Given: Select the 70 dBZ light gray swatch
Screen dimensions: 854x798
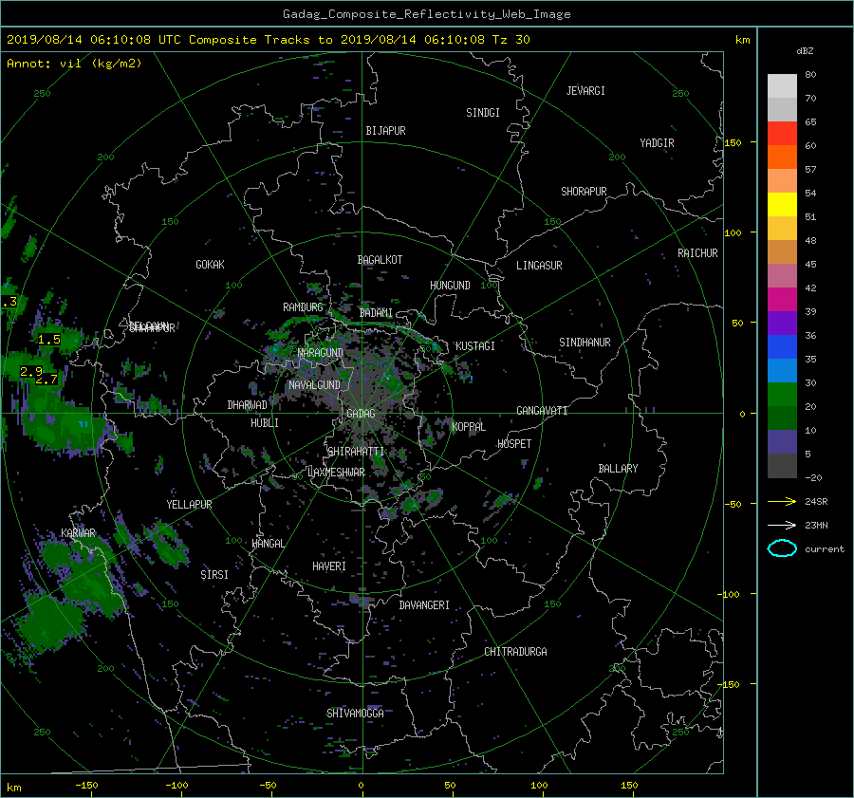Looking at the screenshot, I should [782, 85].
